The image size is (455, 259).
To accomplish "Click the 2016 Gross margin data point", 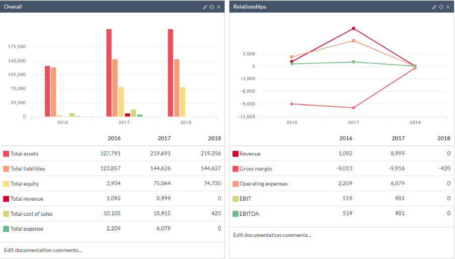I will (x=292, y=104).
